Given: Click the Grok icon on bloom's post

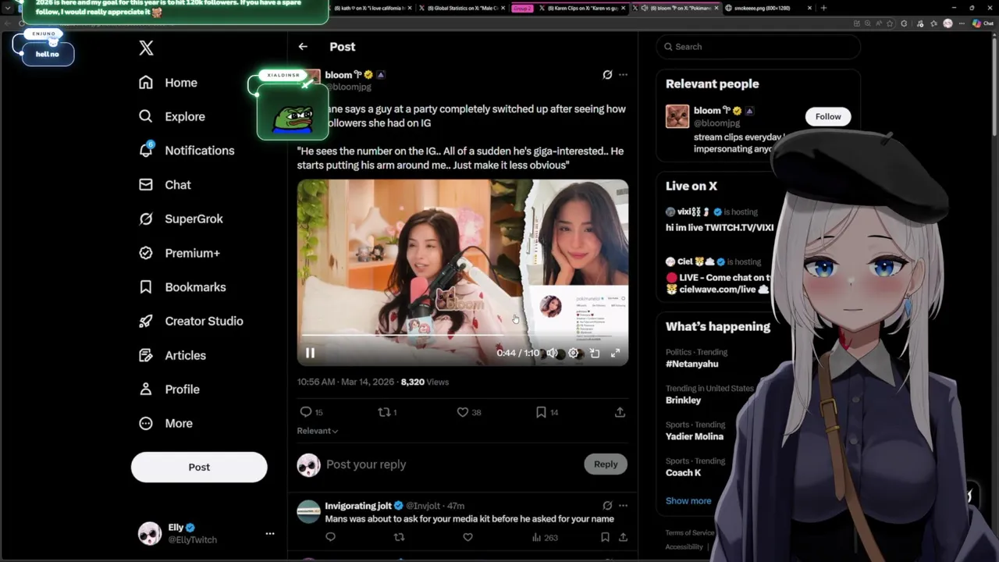Looking at the screenshot, I should click(x=607, y=75).
